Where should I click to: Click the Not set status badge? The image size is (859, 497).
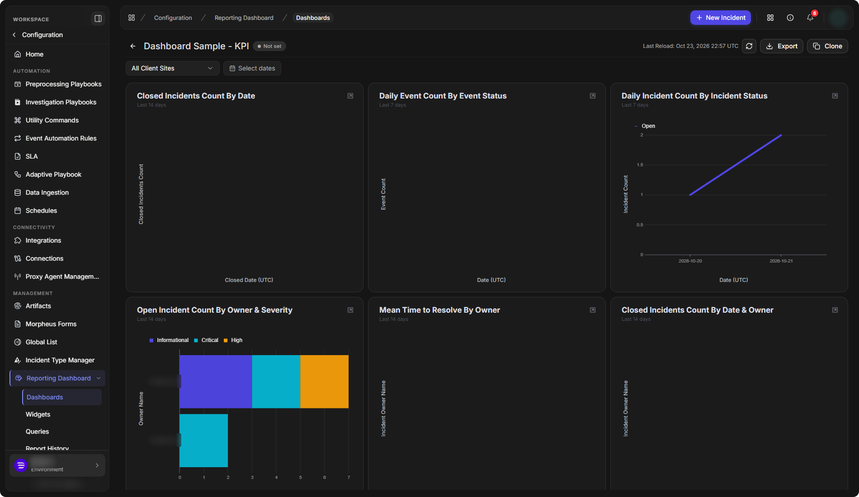point(269,46)
